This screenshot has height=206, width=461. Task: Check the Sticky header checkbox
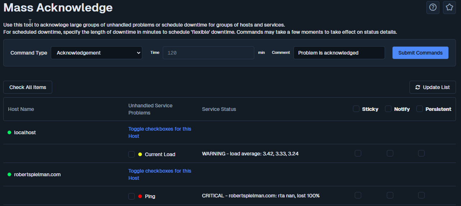(x=356, y=109)
